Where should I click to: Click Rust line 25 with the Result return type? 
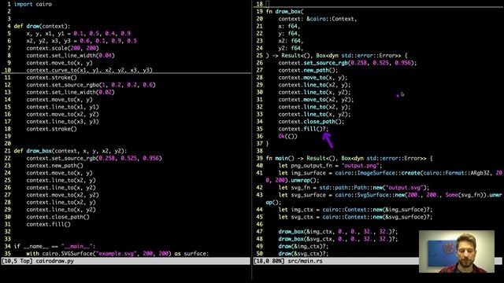(x=336, y=56)
